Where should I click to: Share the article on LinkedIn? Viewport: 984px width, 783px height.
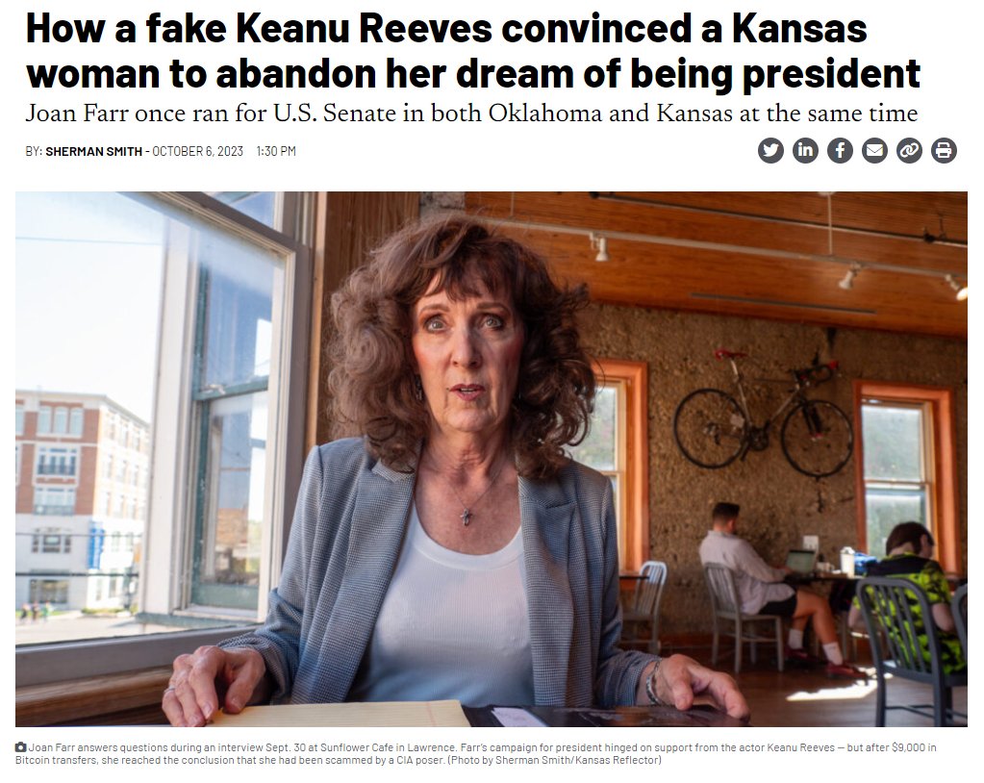point(805,151)
